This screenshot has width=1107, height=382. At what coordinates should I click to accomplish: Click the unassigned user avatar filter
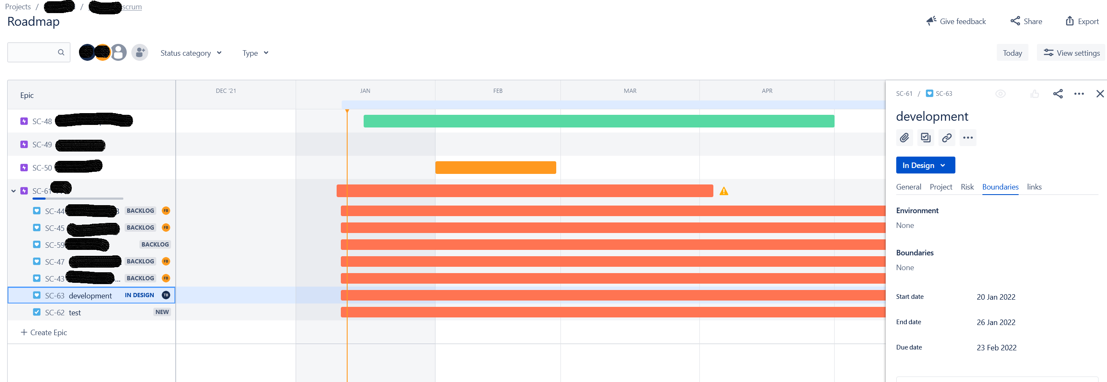pyautogui.click(x=119, y=52)
